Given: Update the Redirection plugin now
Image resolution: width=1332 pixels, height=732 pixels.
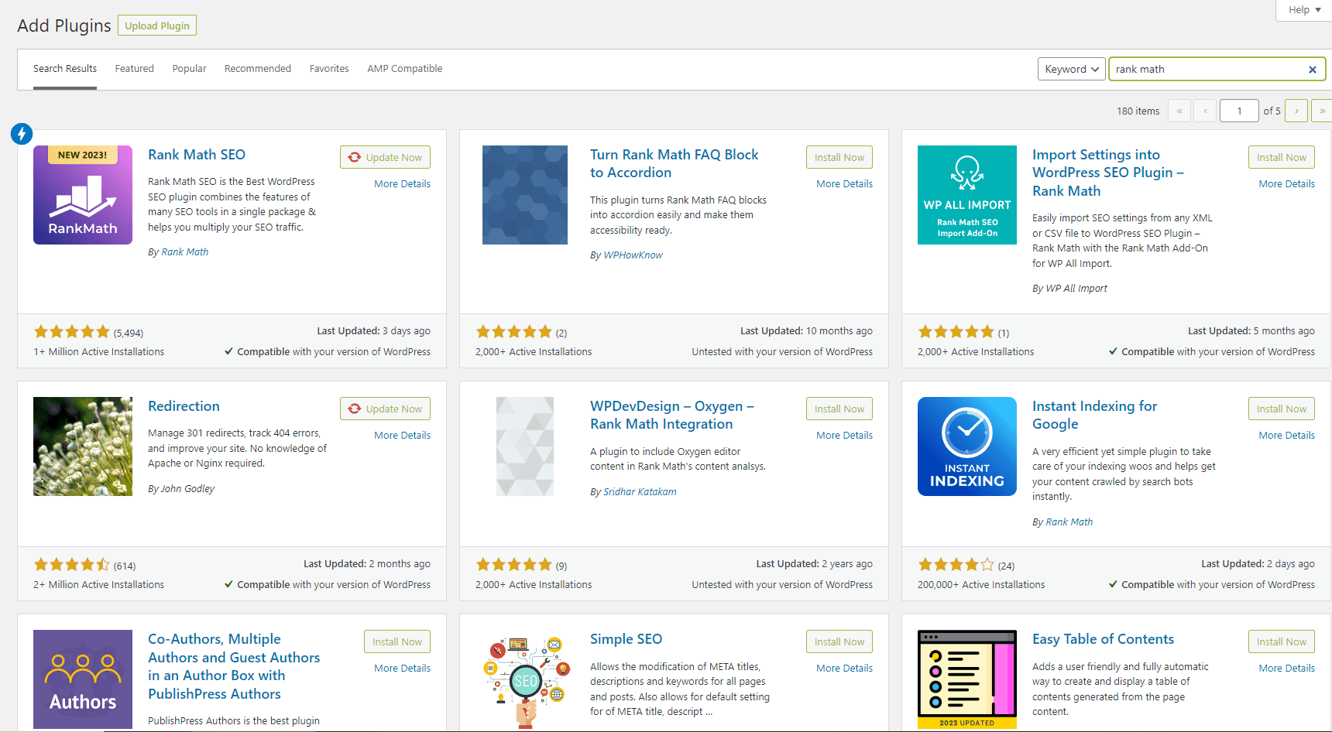Looking at the screenshot, I should [385, 409].
